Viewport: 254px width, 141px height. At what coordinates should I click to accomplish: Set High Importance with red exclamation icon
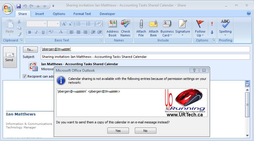pyautogui.click(x=212, y=24)
